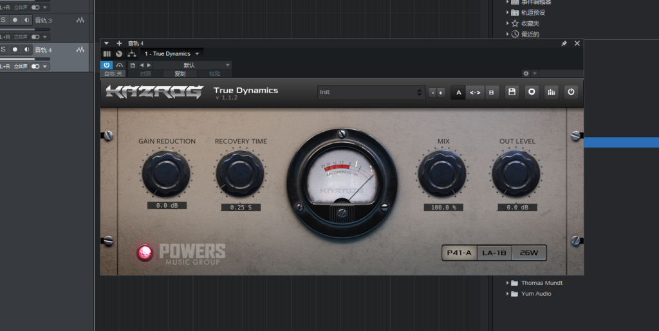Toggle stereo/mono switch under 音轨 4
This screenshot has width=659, height=331.
click(x=36, y=66)
